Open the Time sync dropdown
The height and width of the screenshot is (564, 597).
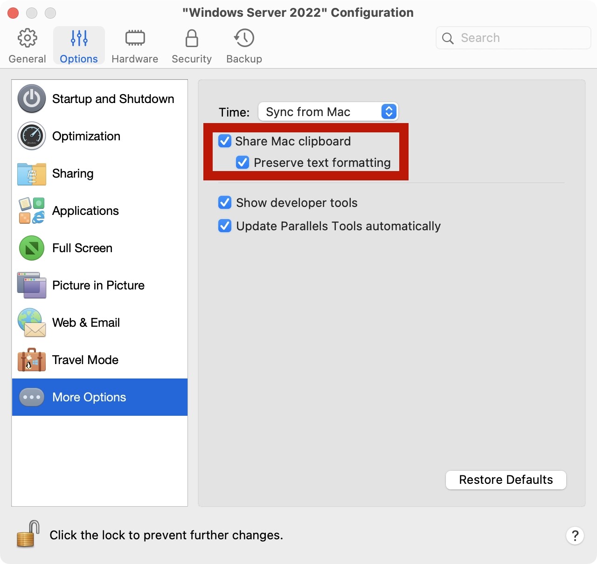pyautogui.click(x=328, y=112)
